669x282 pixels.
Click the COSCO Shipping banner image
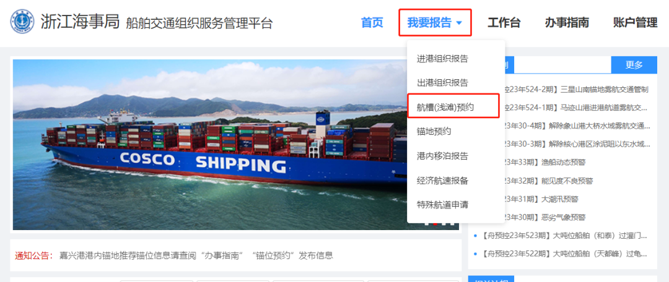click(210, 145)
